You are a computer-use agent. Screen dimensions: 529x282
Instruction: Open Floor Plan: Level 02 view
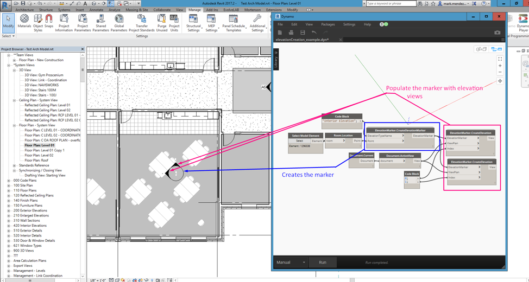39,155
